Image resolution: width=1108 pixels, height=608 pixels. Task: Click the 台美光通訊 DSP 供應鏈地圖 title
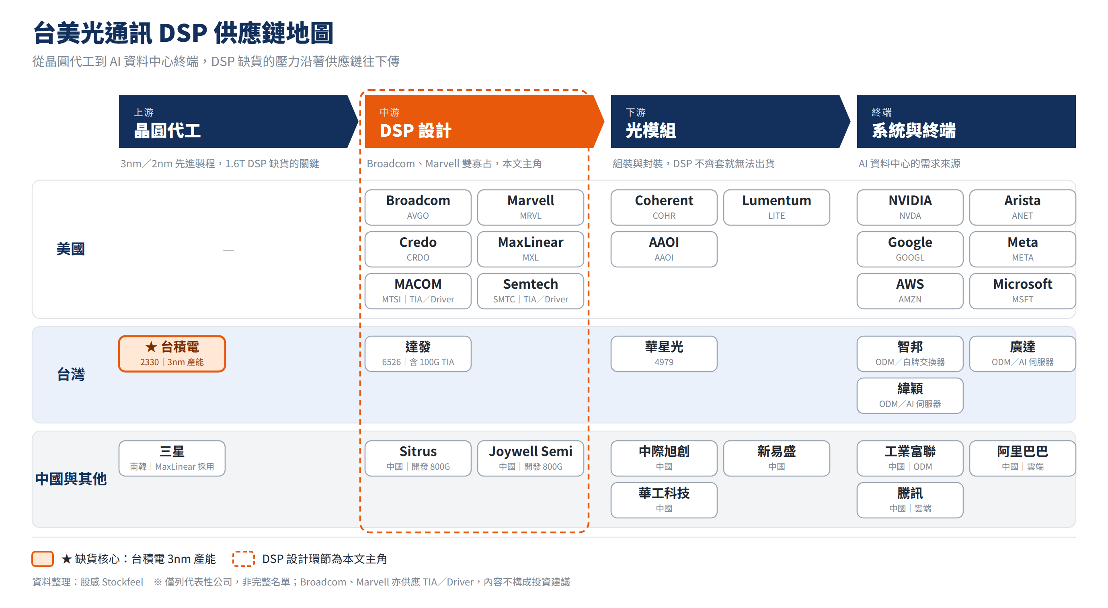pyautogui.click(x=183, y=33)
